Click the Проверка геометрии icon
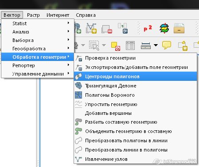This screenshot has width=199, height=167. (79, 58)
